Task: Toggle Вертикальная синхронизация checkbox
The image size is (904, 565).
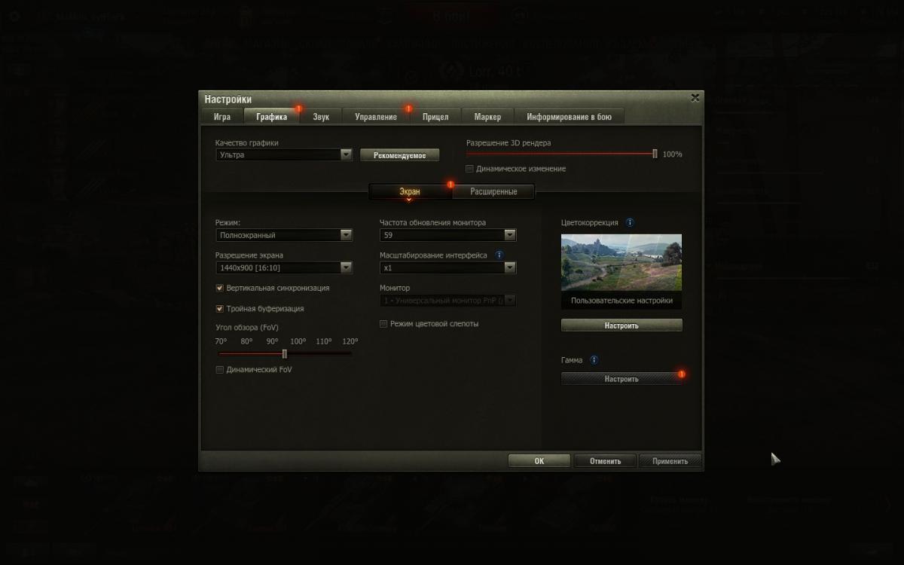Action: coord(220,288)
